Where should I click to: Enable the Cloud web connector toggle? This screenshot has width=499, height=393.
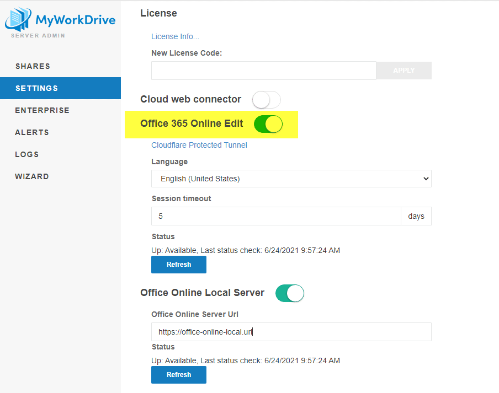click(267, 100)
